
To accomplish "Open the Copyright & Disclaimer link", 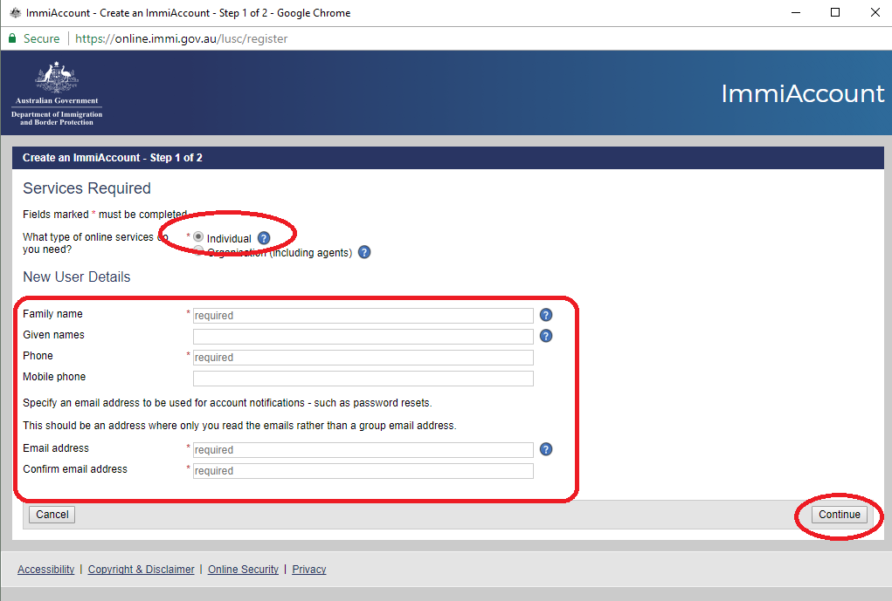I will [141, 570].
